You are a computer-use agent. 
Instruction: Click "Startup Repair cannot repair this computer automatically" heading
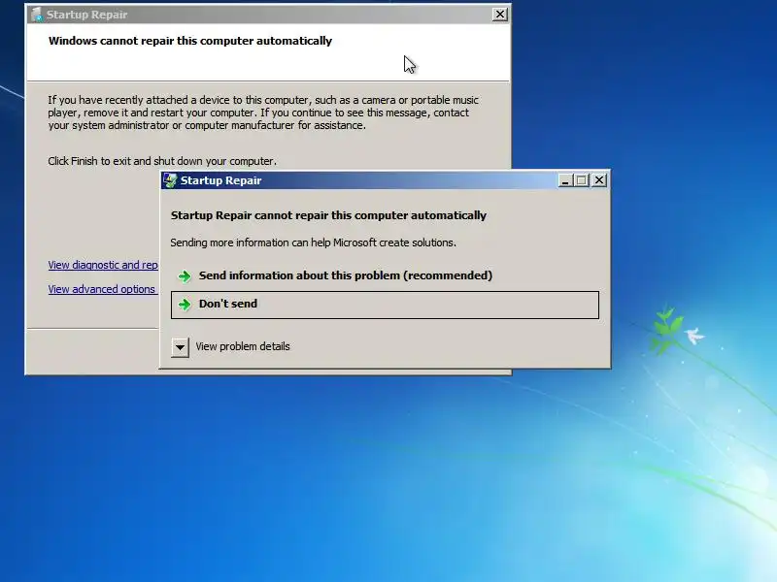pyautogui.click(x=328, y=215)
